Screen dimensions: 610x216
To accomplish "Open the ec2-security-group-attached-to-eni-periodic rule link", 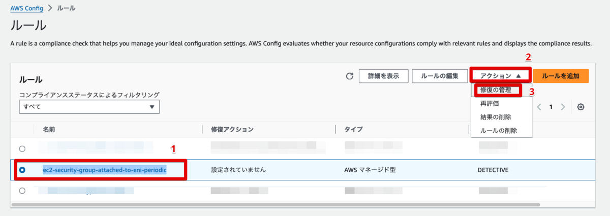I will point(112,170).
